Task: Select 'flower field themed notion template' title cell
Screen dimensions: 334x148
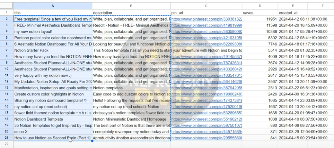Action: pyautogui.click(x=53, y=113)
